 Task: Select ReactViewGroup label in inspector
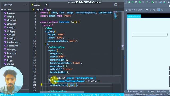[134, 17]
